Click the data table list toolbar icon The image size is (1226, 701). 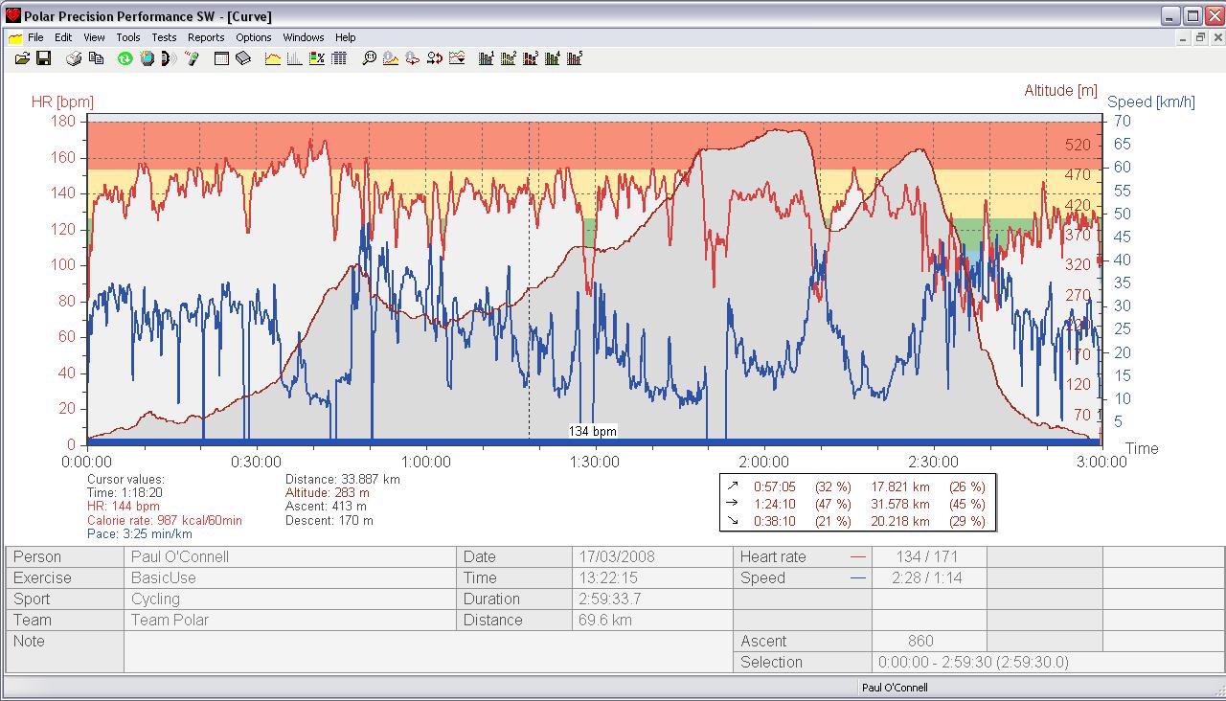338,58
